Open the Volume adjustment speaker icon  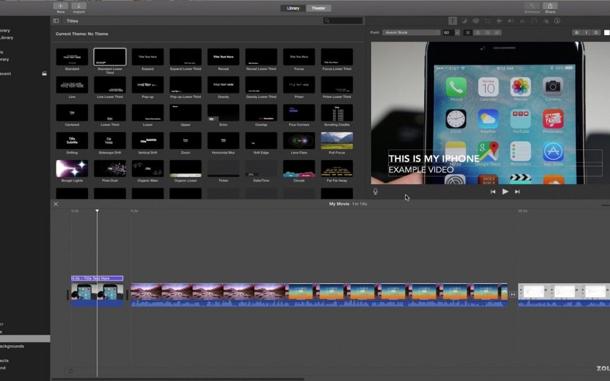click(511, 21)
